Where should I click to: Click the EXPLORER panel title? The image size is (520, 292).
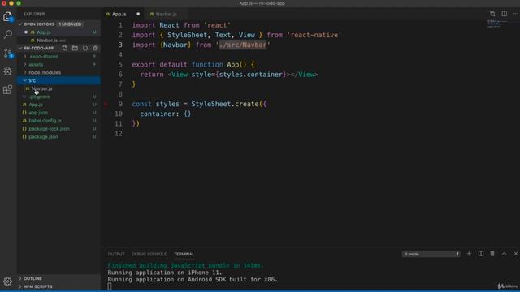click(x=34, y=14)
